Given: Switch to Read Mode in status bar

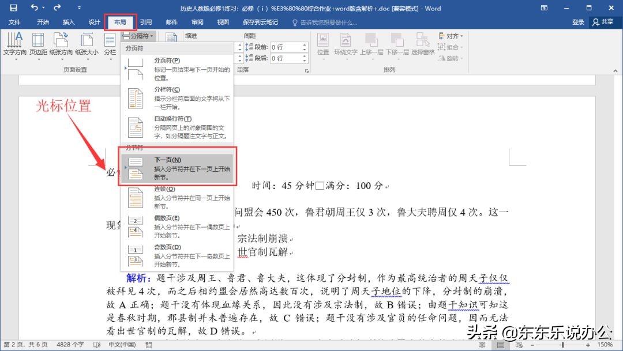Looking at the screenshot, I should [x=482, y=344].
